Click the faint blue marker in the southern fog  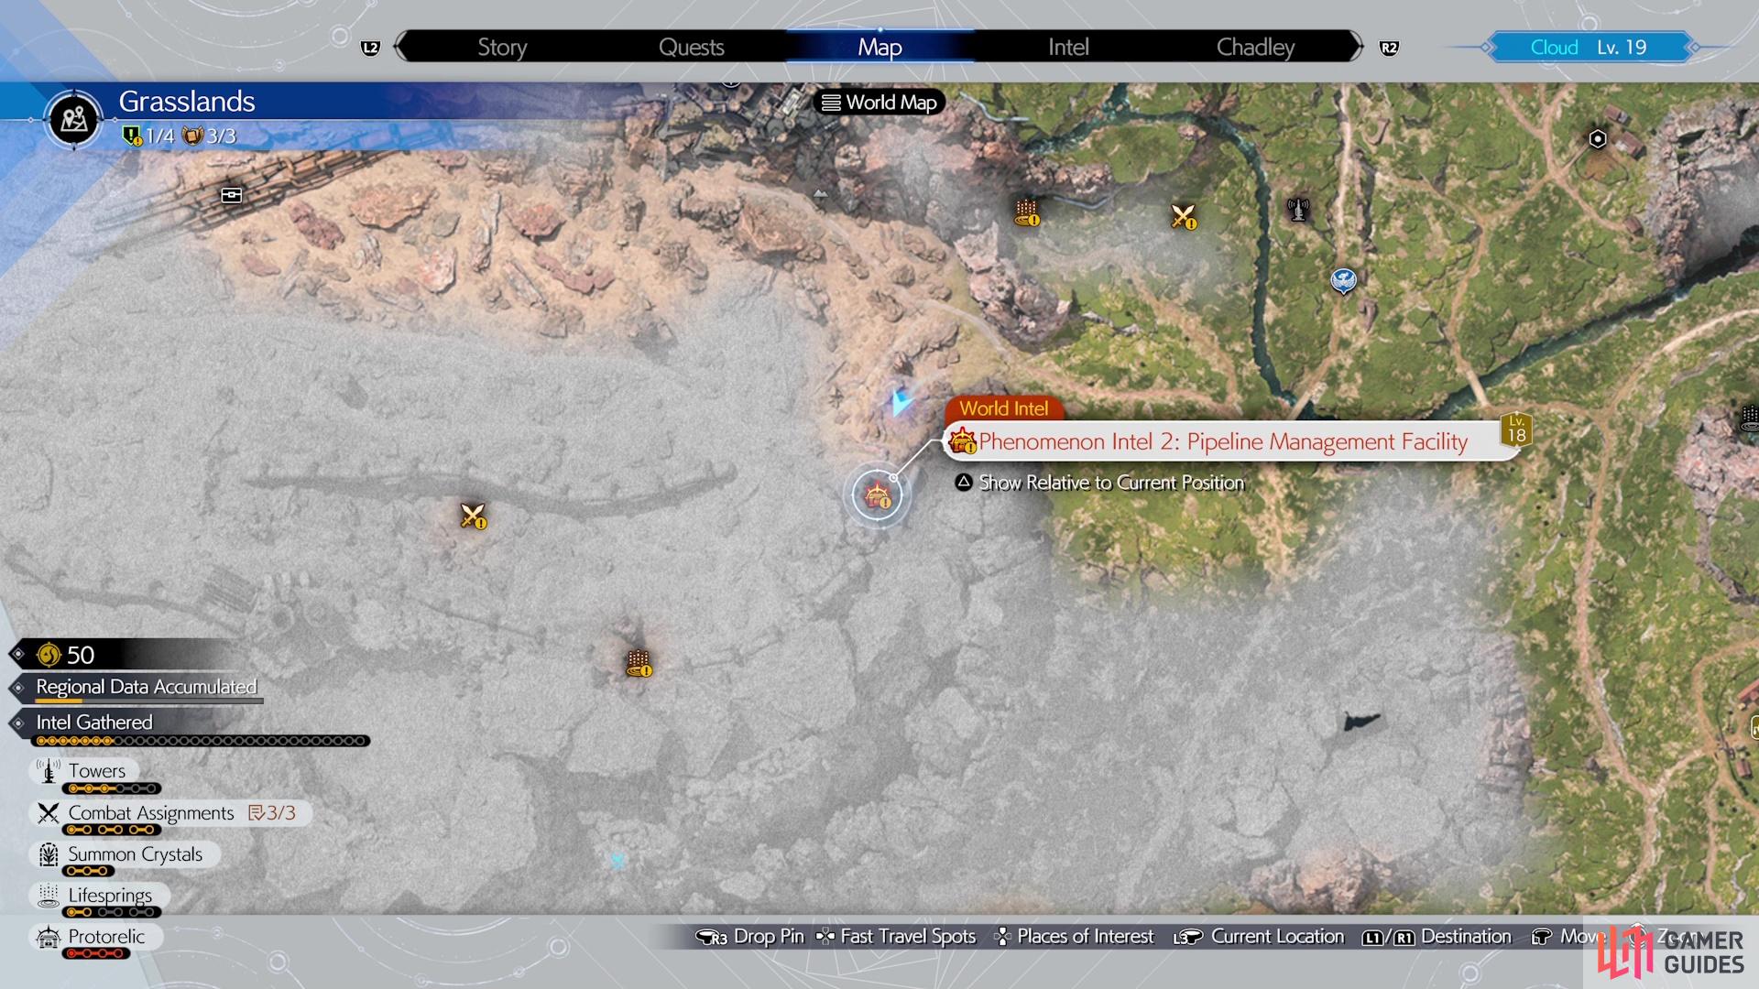617,861
